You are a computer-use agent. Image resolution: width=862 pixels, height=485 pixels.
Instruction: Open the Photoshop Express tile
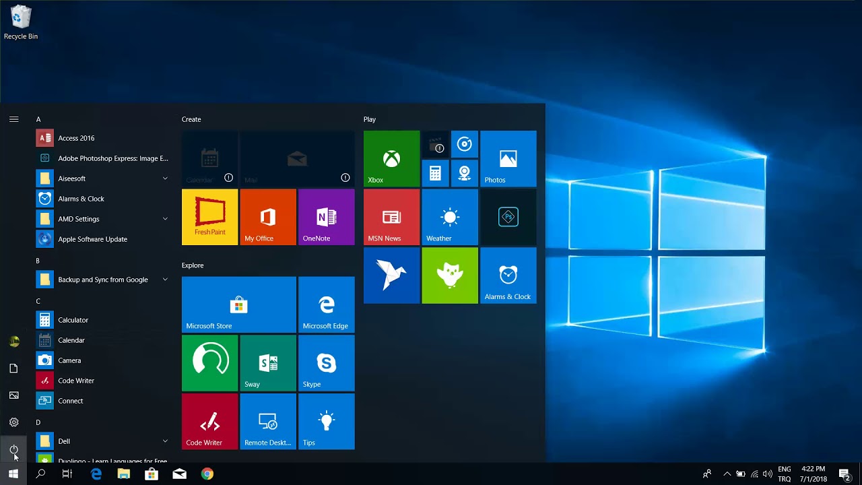508,217
